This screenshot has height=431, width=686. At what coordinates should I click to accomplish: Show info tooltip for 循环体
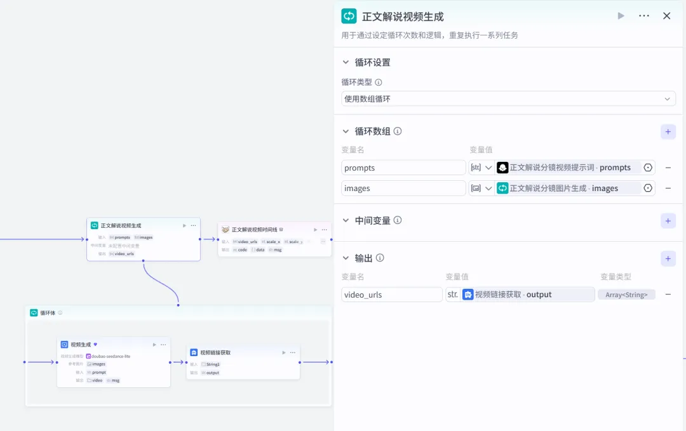point(60,312)
